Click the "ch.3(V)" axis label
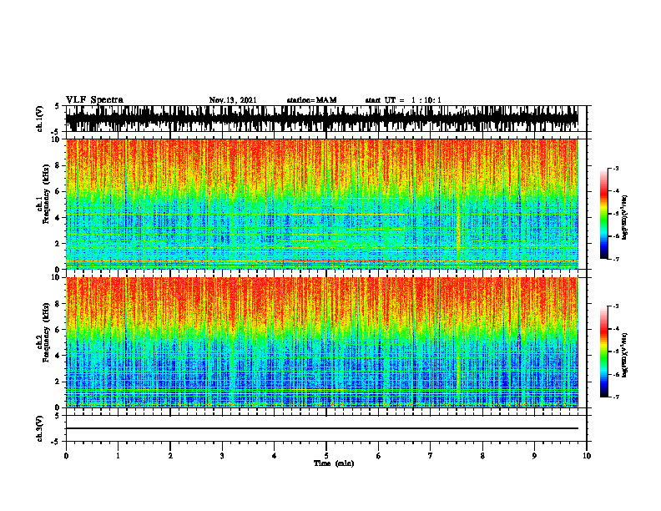Screen dimensions: 661x511 coord(40,428)
